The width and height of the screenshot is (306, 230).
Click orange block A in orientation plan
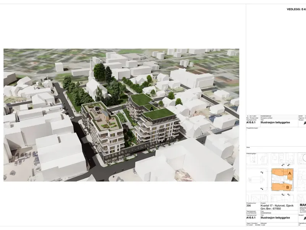coord(290,173)
